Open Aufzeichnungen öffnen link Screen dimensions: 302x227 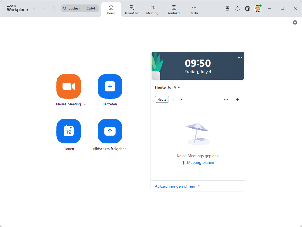pyautogui.click(x=178, y=186)
